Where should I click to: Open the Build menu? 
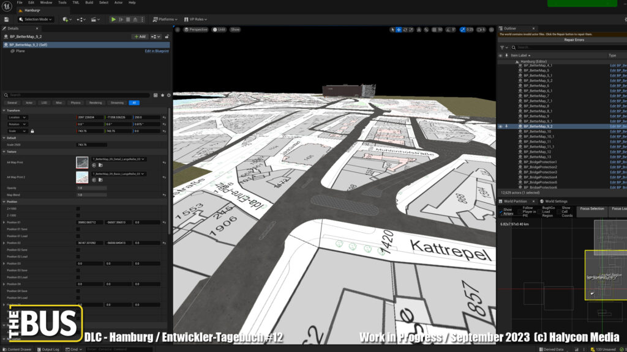point(89,2)
